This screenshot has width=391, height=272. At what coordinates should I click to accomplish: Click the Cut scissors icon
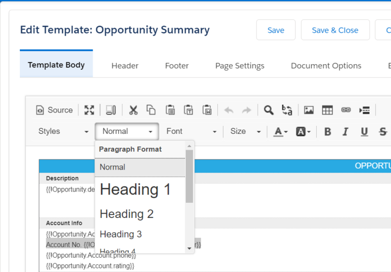(x=133, y=110)
